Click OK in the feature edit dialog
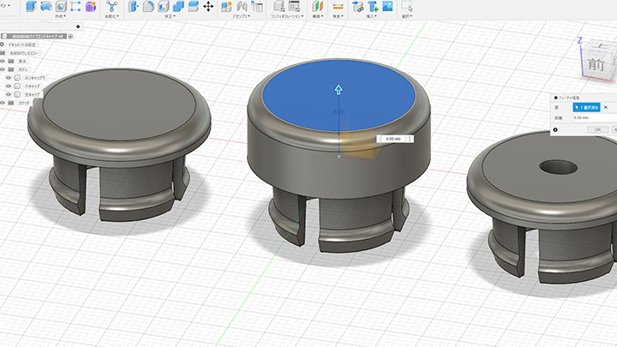Image resolution: width=617 pixels, height=347 pixels. (x=597, y=129)
